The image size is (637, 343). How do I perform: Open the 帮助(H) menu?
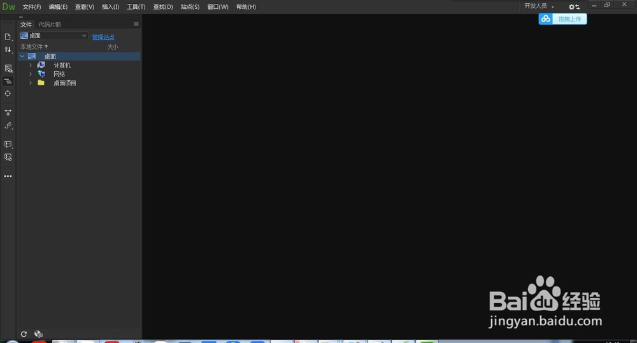246,7
